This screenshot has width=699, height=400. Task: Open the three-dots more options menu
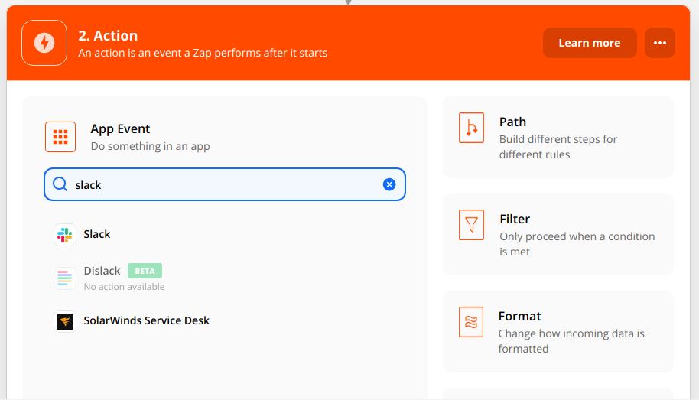coord(660,43)
